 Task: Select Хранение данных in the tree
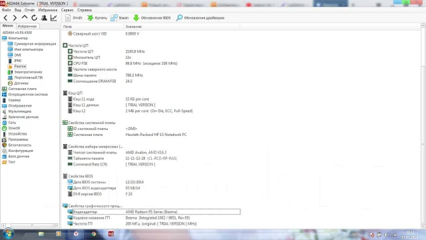23,117
